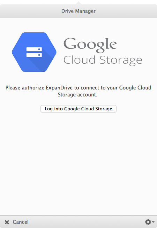Click the Storage account line of the message
This screenshot has height=228, width=157.
[77, 95]
